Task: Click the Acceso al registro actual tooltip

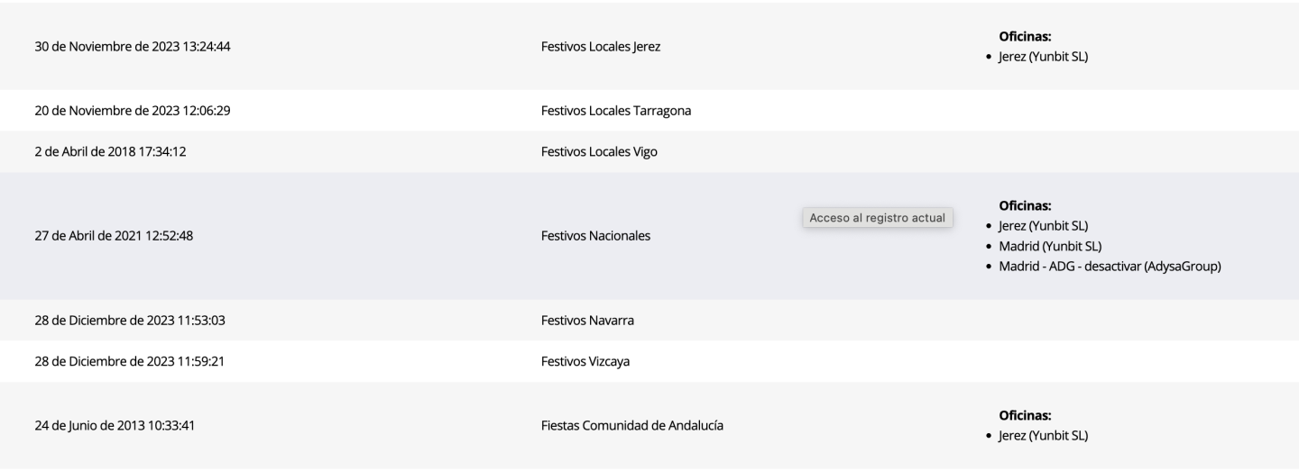Action: (877, 218)
